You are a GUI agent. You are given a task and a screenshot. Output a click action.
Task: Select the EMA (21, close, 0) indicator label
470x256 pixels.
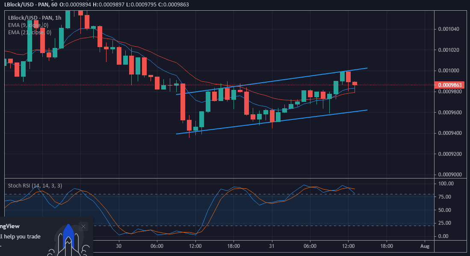coord(30,32)
